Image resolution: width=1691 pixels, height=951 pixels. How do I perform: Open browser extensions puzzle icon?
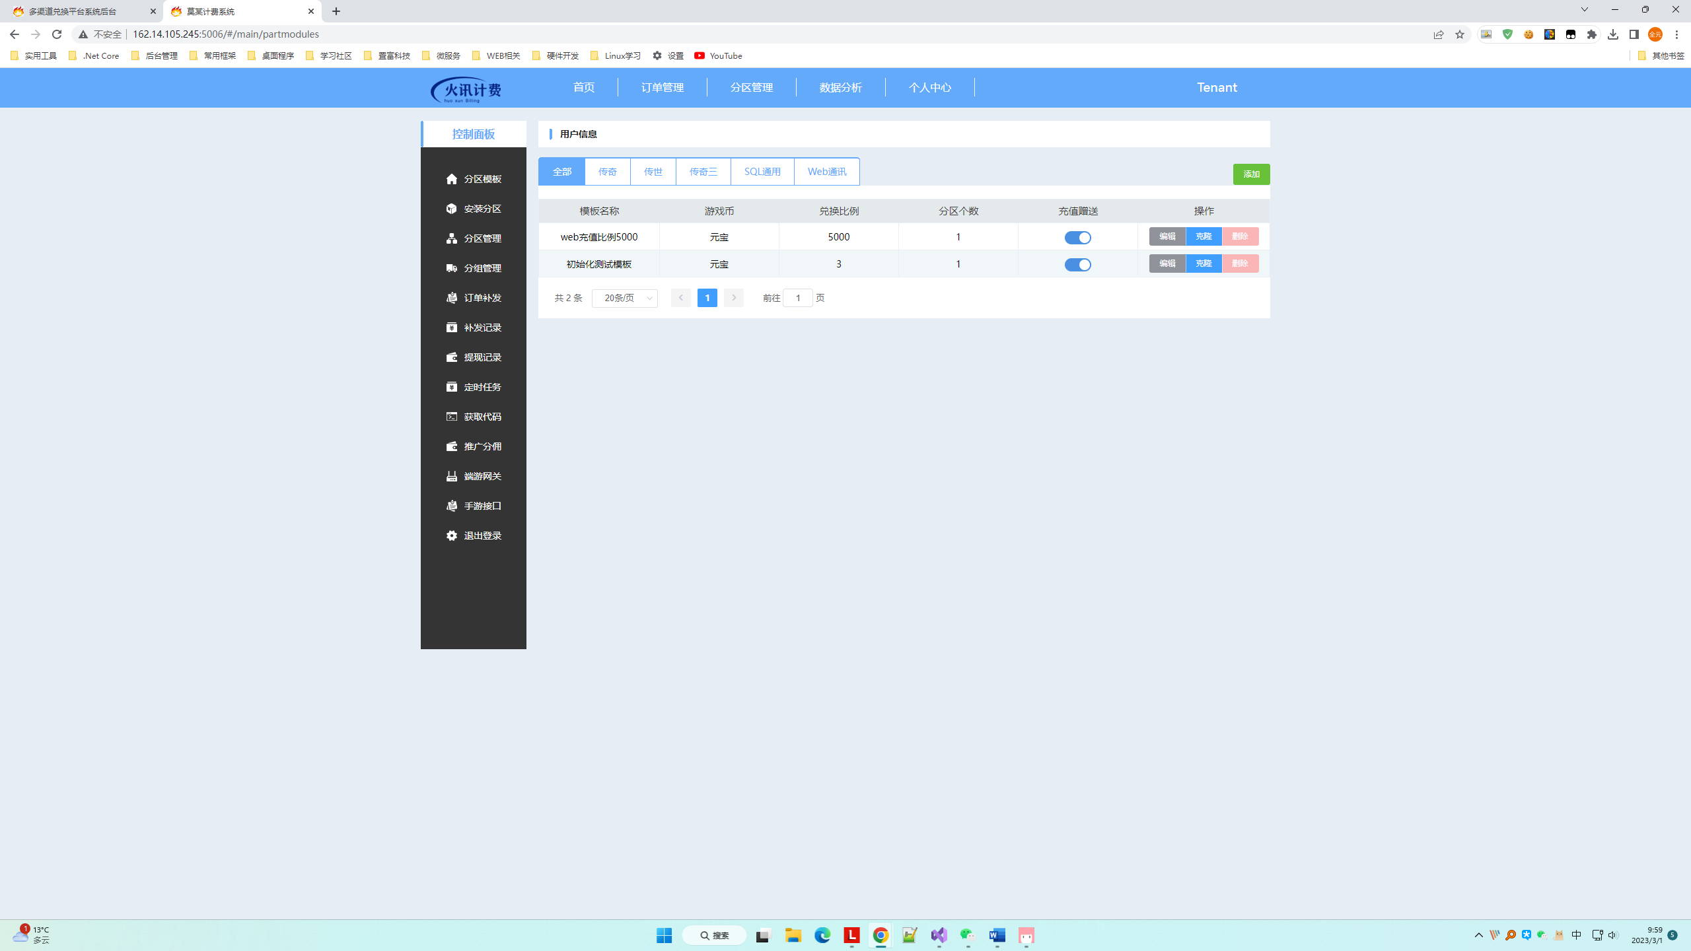coord(1592,34)
